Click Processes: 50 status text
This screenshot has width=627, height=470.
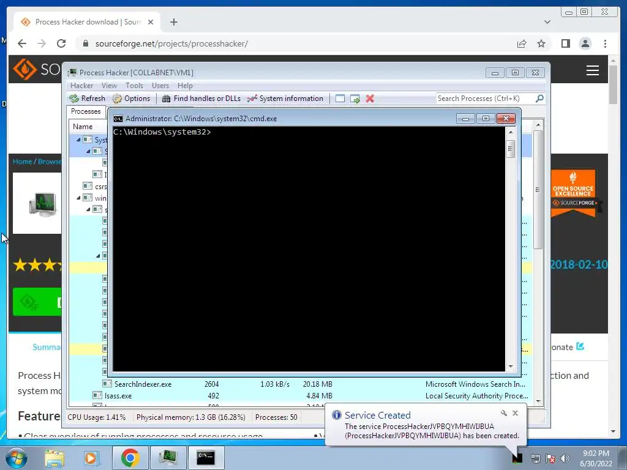tap(276, 417)
